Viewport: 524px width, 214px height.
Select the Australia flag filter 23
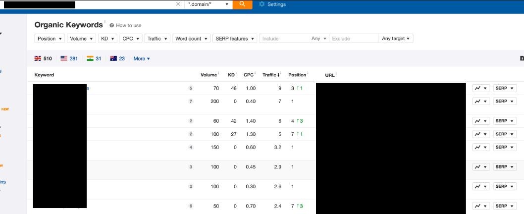point(118,58)
